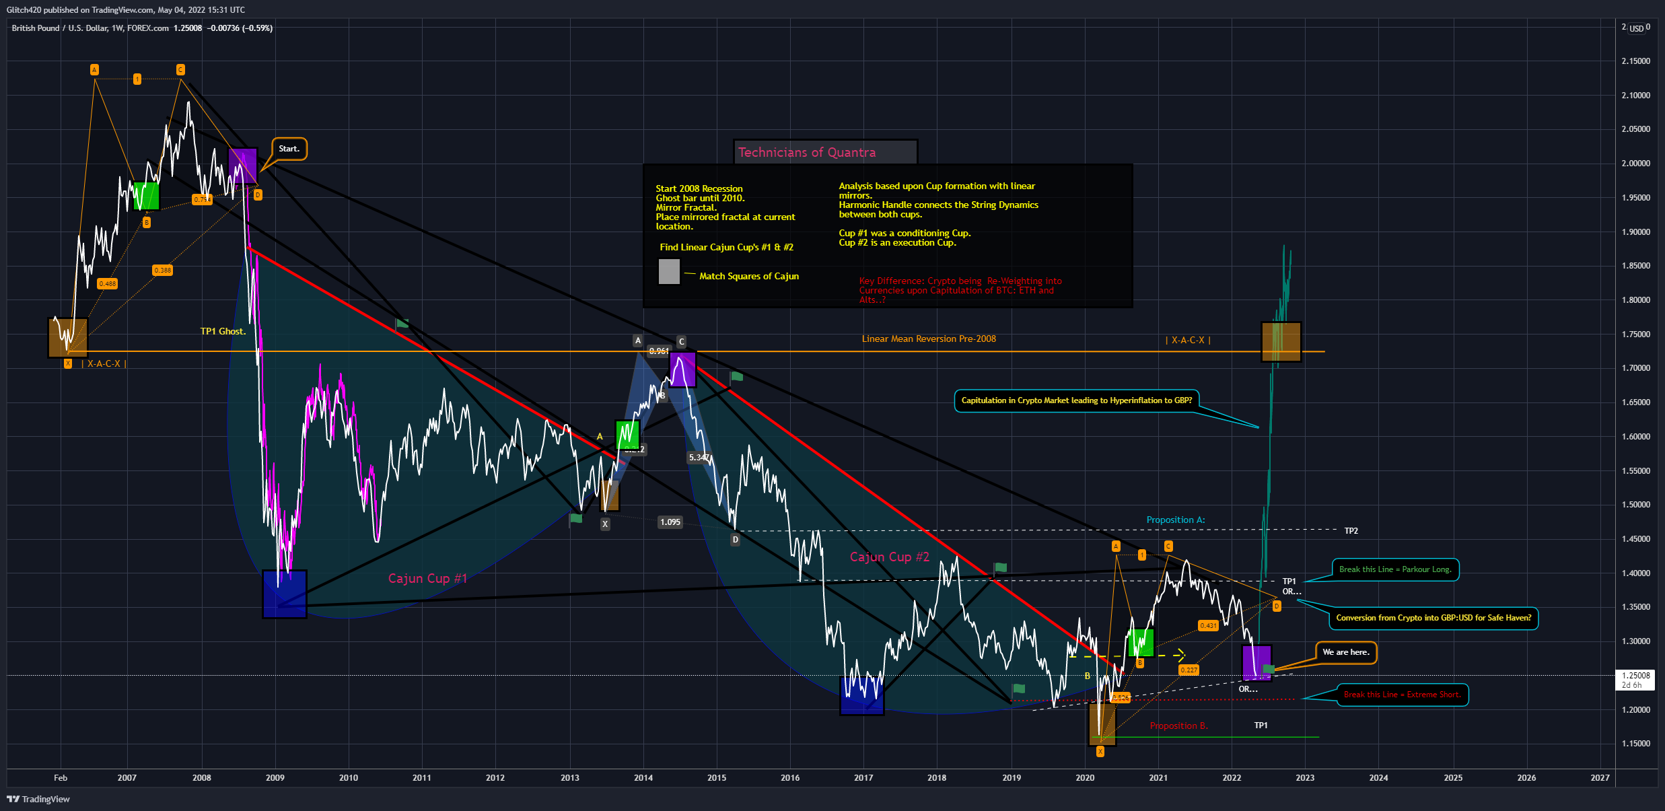1665x811 pixels.
Task: Click the '0.227' ratio label
Action: click(x=1189, y=670)
